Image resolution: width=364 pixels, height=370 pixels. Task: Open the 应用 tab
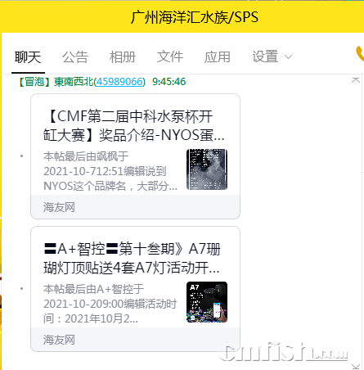click(218, 57)
